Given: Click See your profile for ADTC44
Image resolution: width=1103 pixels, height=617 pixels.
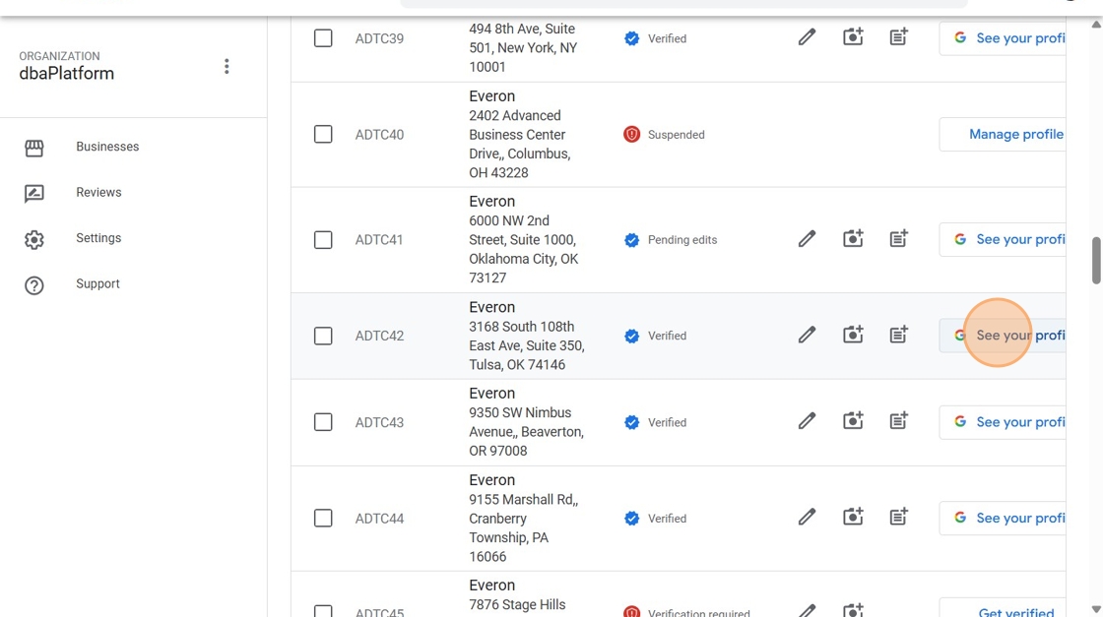Looking at the screenshot, I should (1003, 518).
